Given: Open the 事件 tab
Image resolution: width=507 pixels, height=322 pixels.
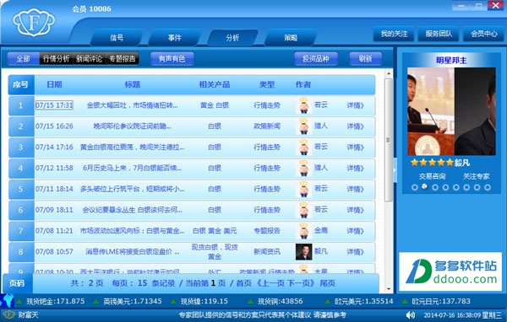Looking at the screenshot, I should (175, 38).
